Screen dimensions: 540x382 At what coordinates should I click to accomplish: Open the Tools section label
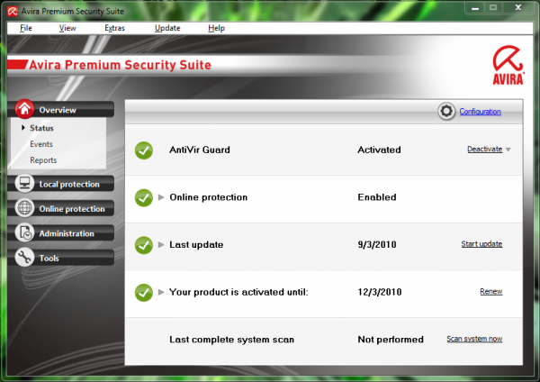pyautogui.click(x=49, y=259)
